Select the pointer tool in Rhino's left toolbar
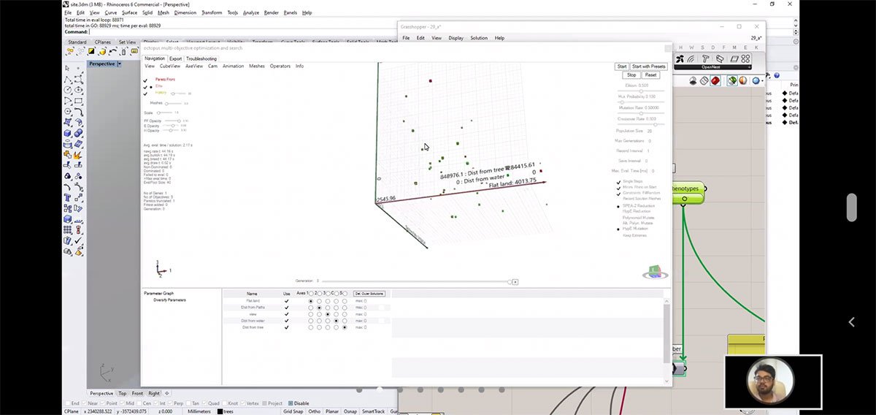The image size is (876, 415). pos(68,68)
